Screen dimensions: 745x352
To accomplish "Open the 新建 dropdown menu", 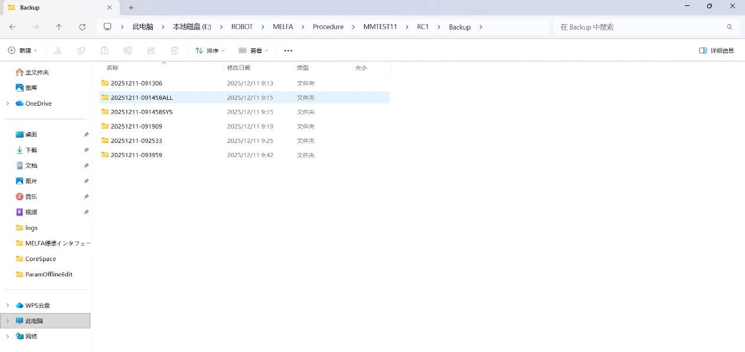I will (x=22, y=50).
